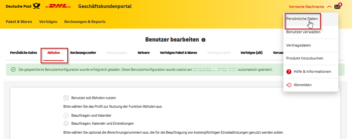
Task: Click the Deutsche Post horn logo
Action: point(37,6)
